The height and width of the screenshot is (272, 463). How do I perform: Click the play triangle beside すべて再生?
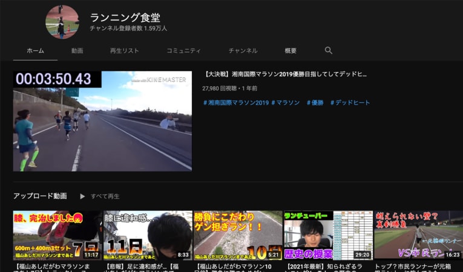[82, 196]
